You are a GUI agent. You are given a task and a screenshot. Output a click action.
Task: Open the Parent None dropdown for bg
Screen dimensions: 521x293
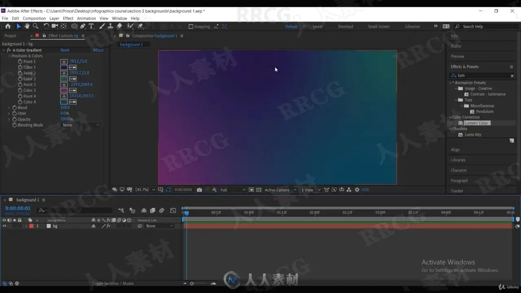[x=159, y=226]
